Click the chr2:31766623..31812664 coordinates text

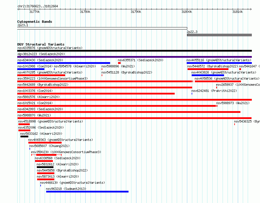point(38,6)
